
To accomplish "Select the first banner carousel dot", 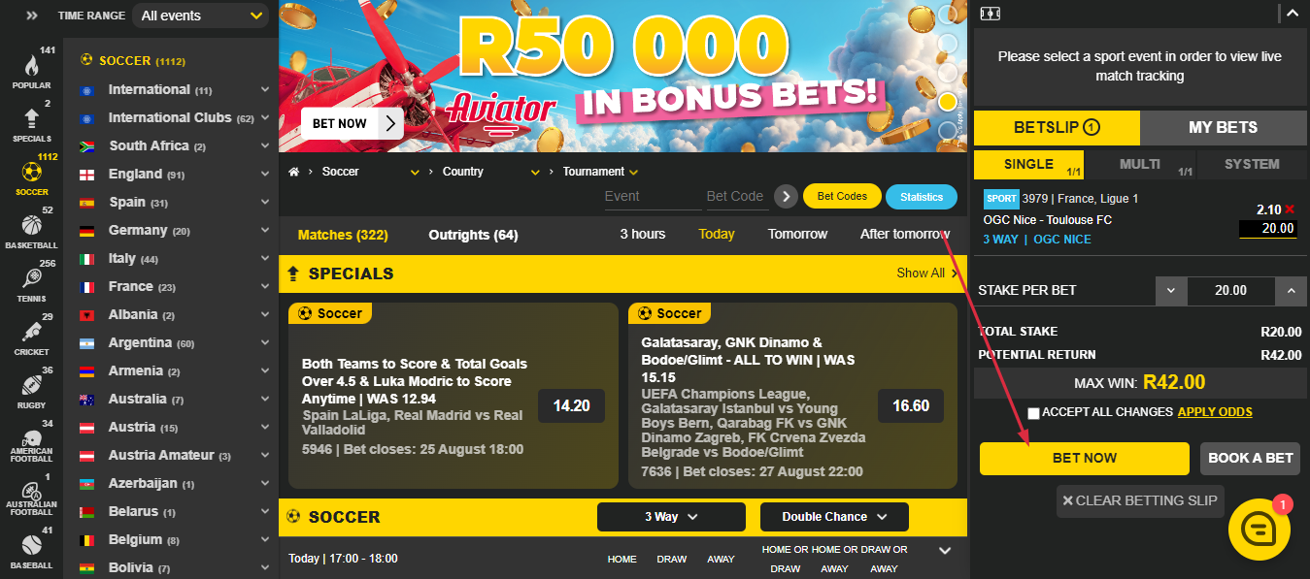I will 948,14.
